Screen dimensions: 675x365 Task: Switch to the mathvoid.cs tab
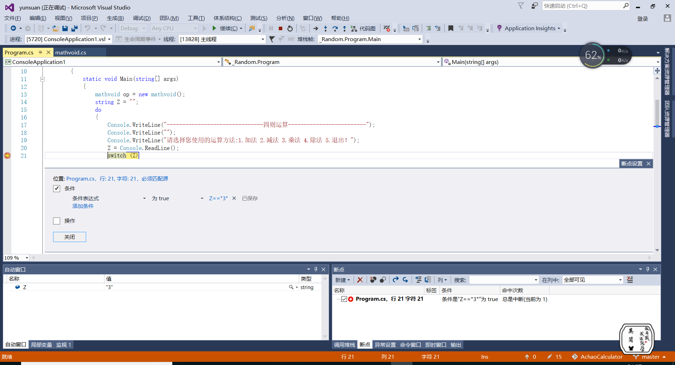point(71,53)
